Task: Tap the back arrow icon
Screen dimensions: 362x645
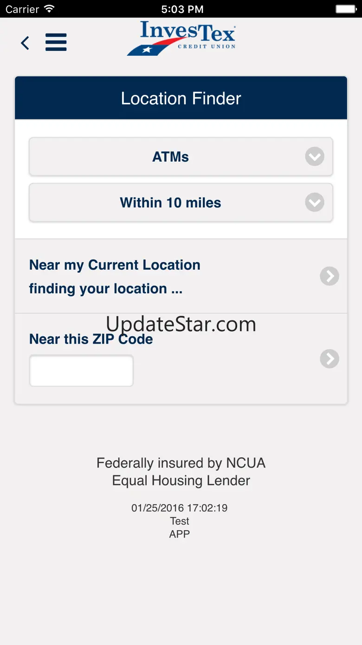Action: tap(25, 43)
